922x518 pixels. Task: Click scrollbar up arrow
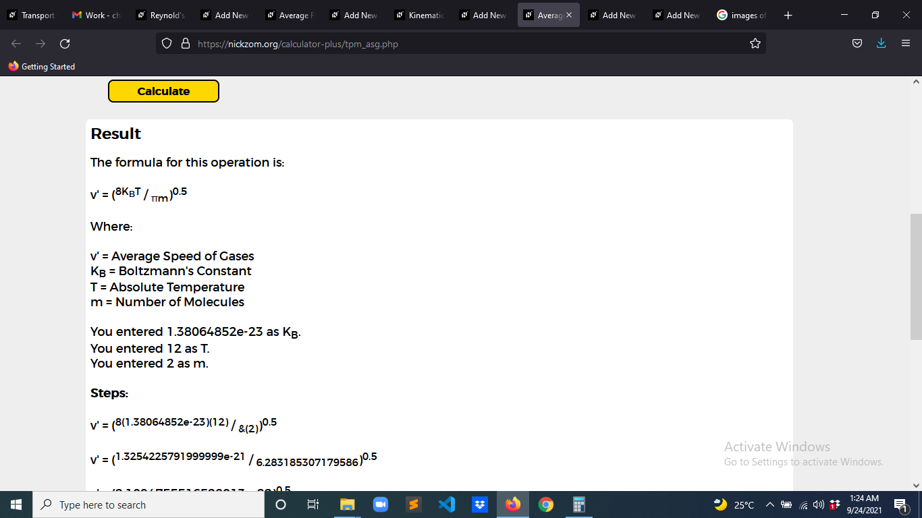click(916, 82)
